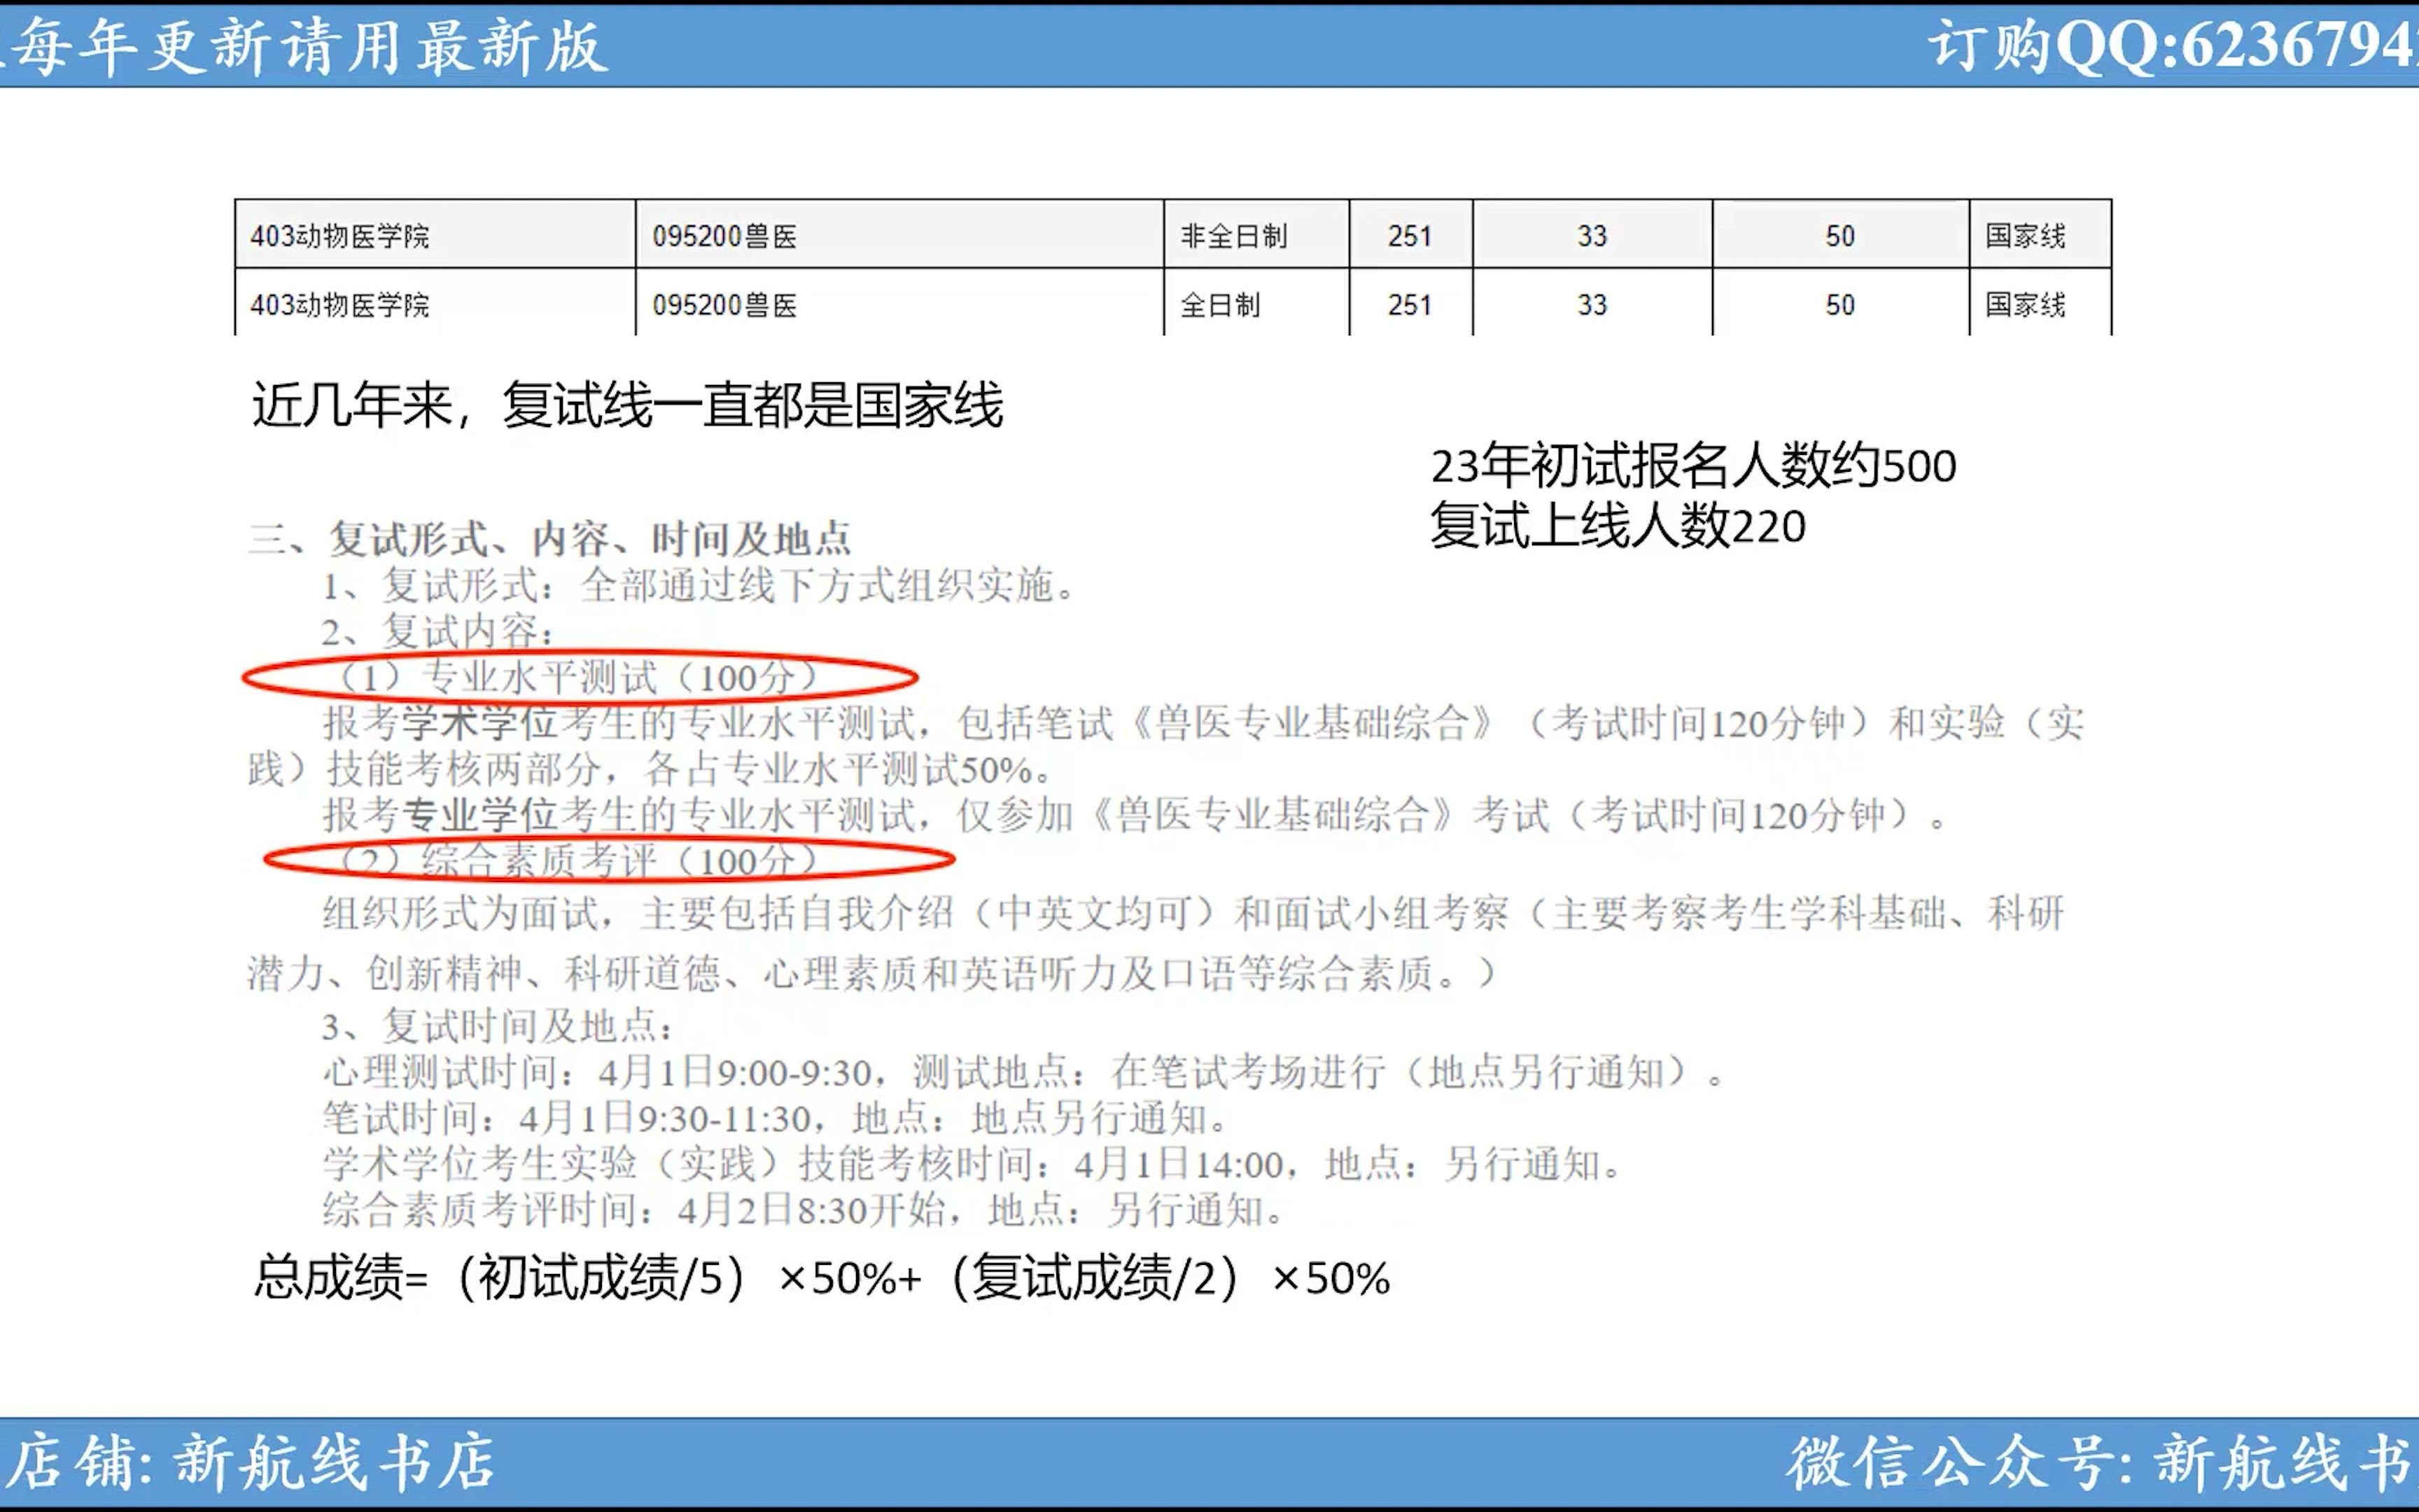2419x1512 pixels.
Task: Click the line starting '报考专业学位考生的专业水平测试'
Action: click(1135, 816)
